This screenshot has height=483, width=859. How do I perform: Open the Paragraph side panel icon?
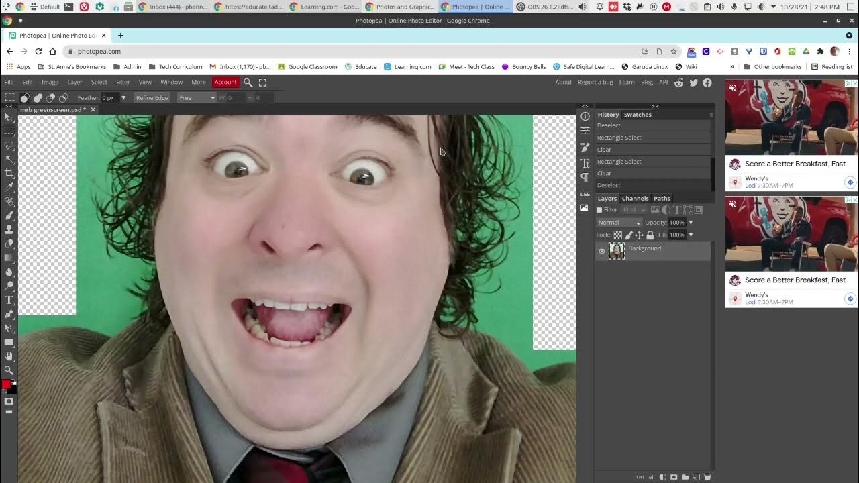click(x=585, y=178)
